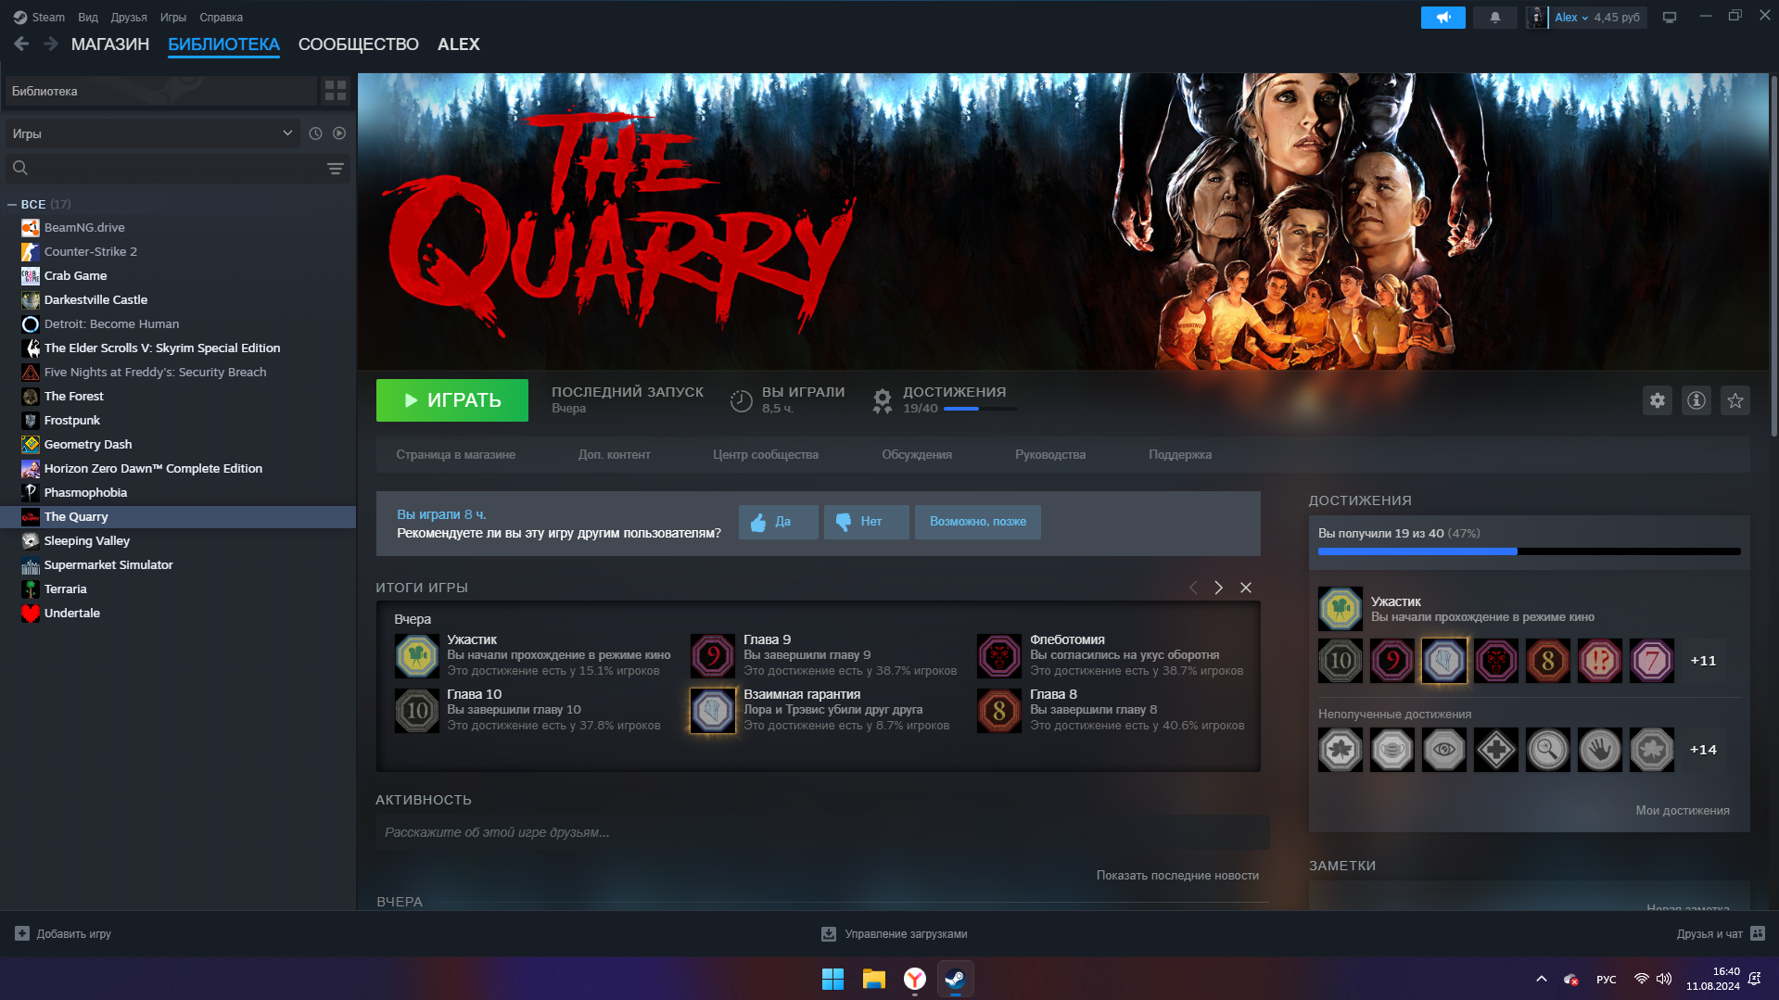Expand +14 more locked achievements
1779x1000 pixels.
click(1703, 750)
